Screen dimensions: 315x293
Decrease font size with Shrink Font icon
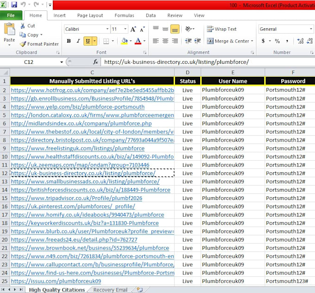(142, 29)
